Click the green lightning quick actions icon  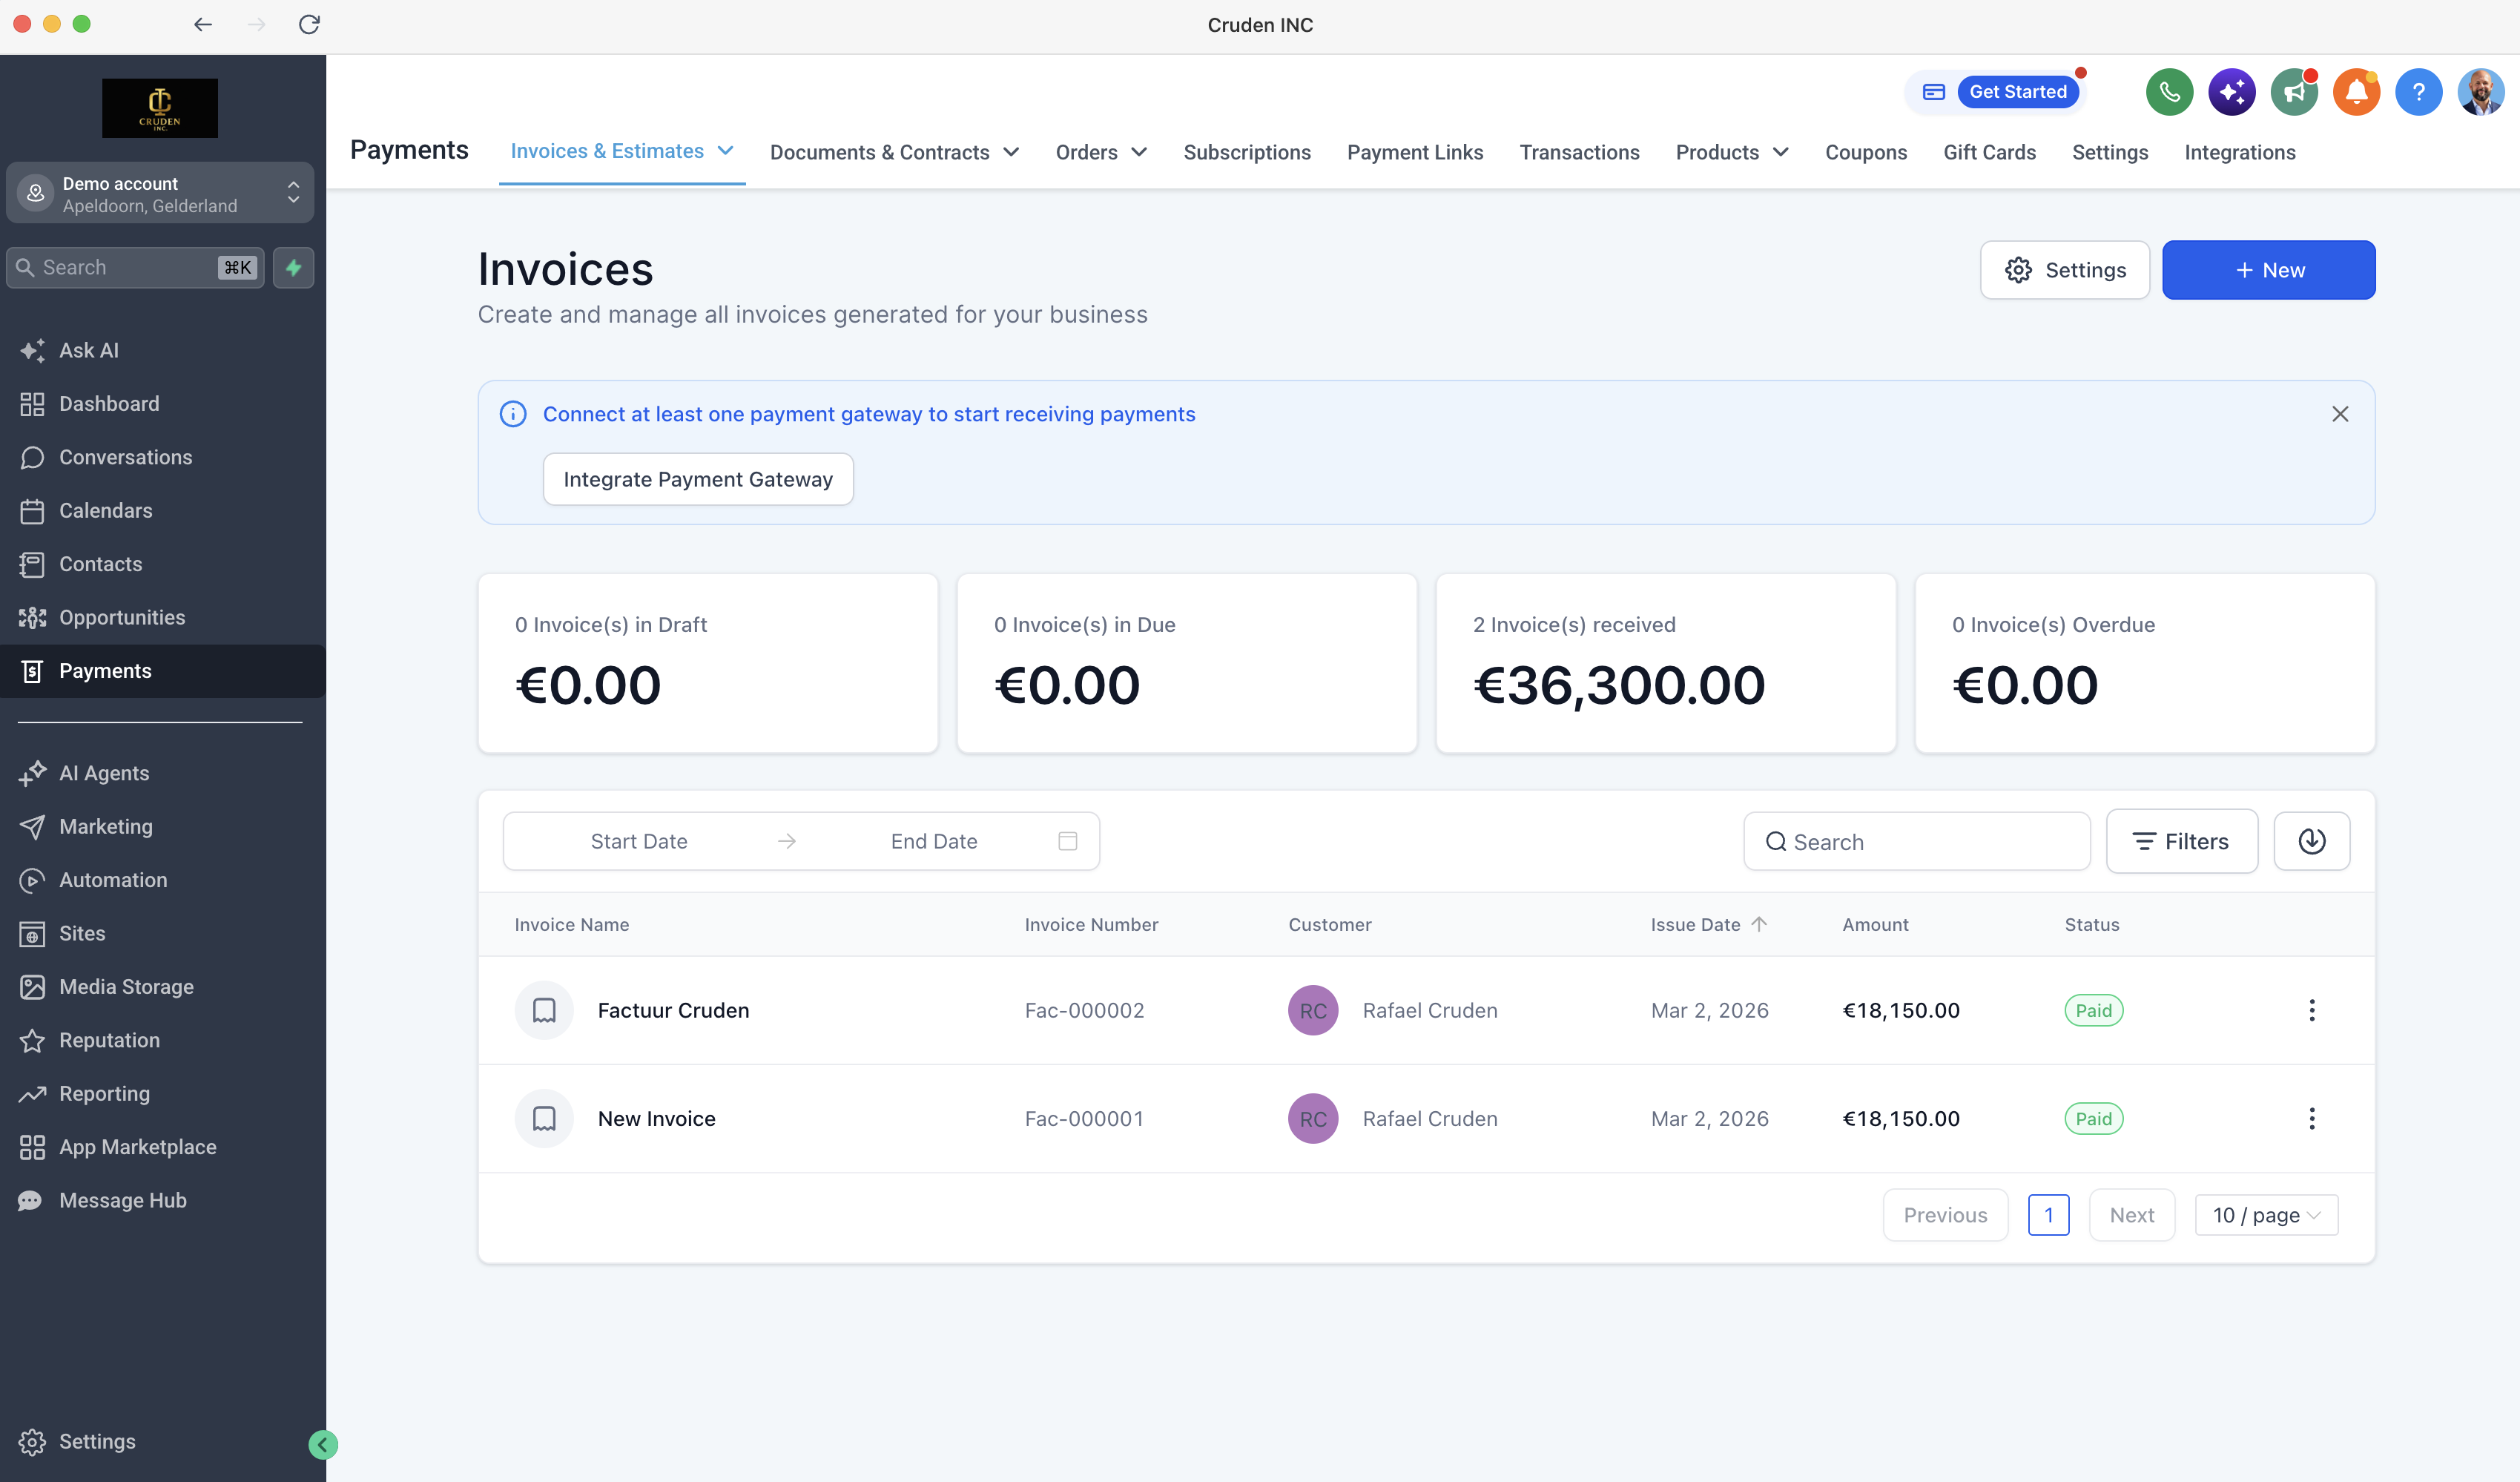294,267
